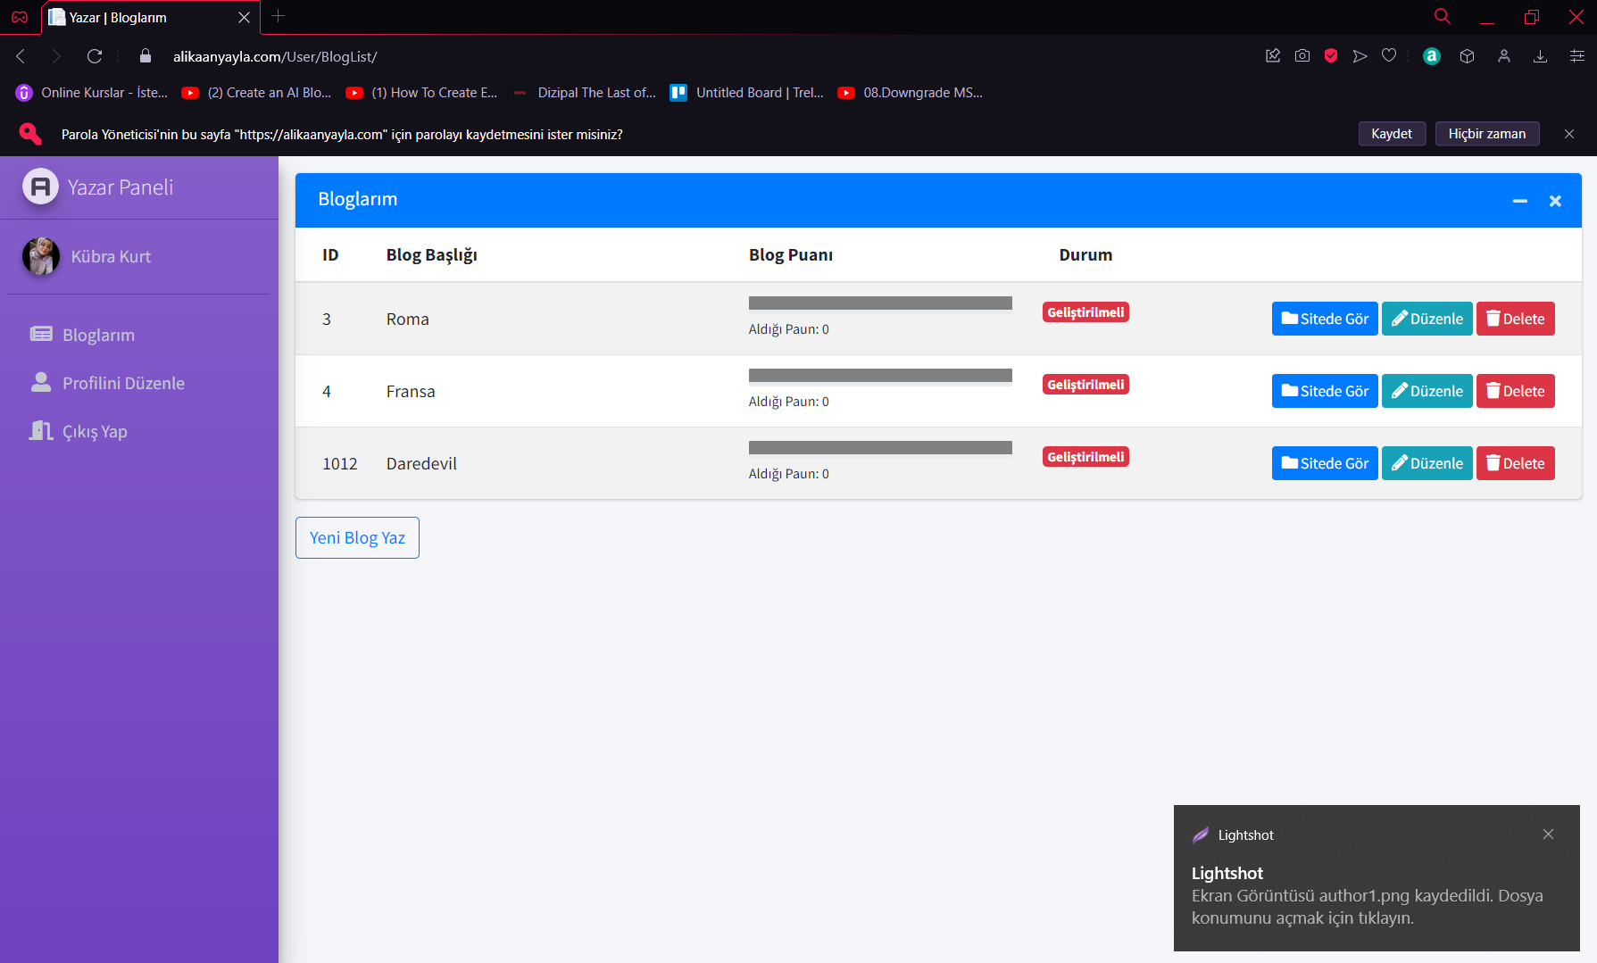Delete the Fransa blog

1516,391
